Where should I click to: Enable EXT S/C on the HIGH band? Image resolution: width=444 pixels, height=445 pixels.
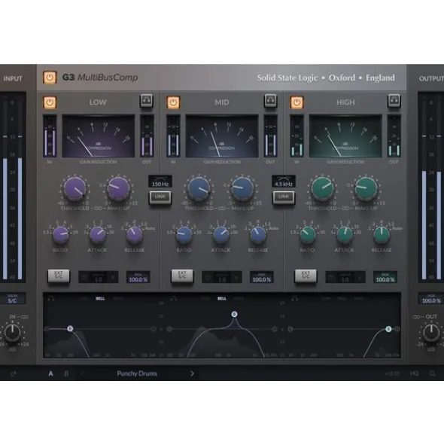tap(306, 276)
